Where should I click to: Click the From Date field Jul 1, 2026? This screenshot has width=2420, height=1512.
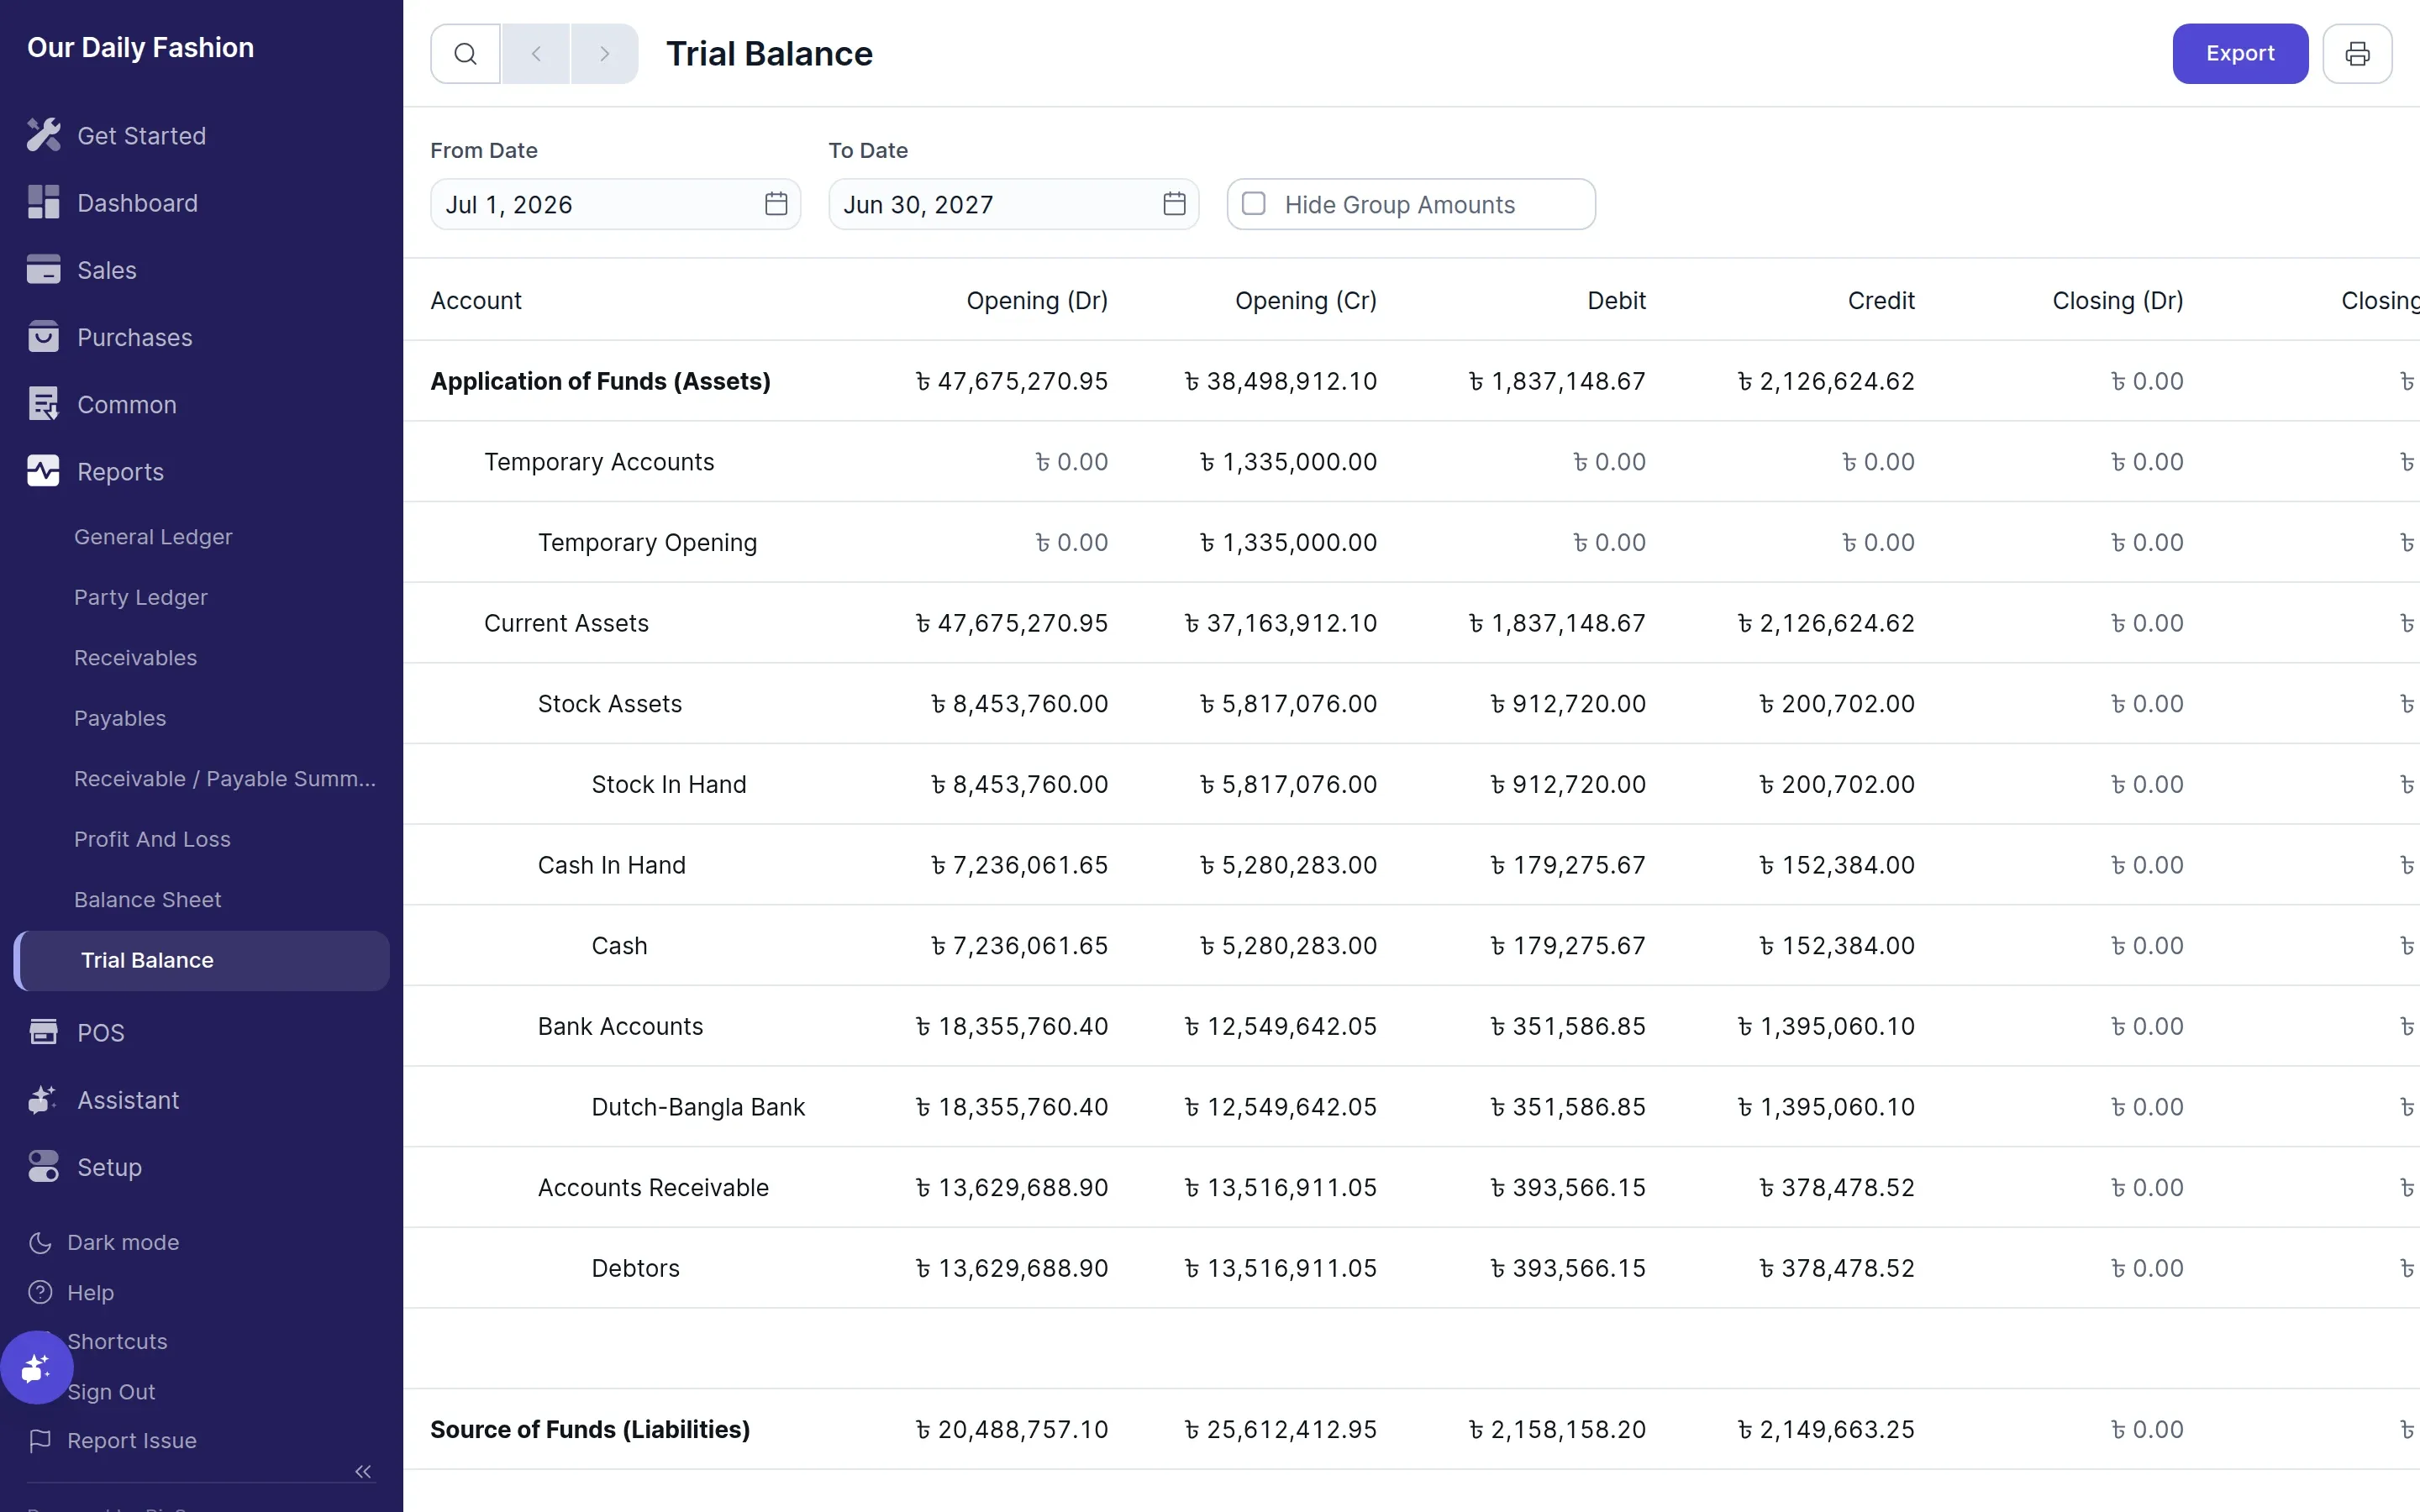click(x=615, y=204)
